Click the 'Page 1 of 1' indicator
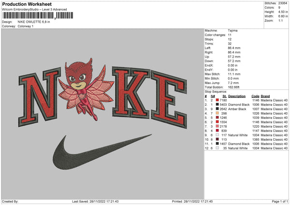This screenshot has height=205, width=290. tap(280, 201)
